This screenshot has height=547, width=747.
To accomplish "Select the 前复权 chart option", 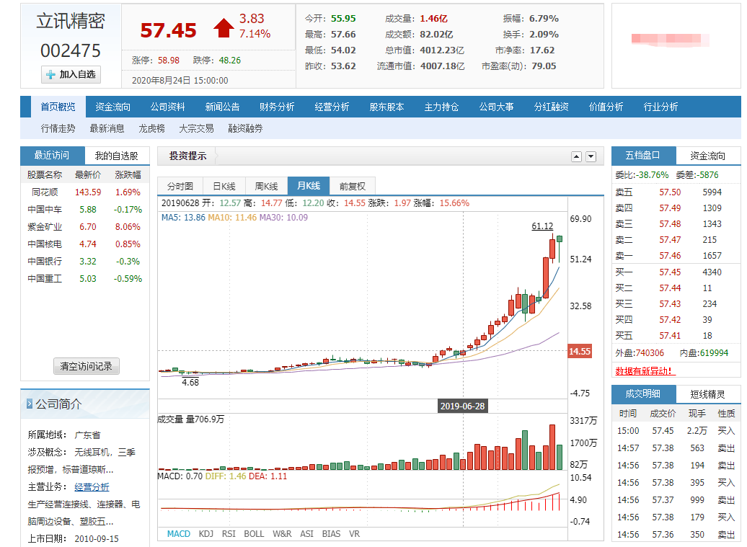I will [353, 186].
